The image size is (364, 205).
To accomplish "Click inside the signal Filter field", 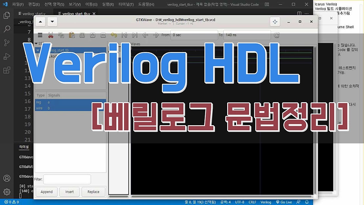I will pyautogui.click(x=67, y=179).
